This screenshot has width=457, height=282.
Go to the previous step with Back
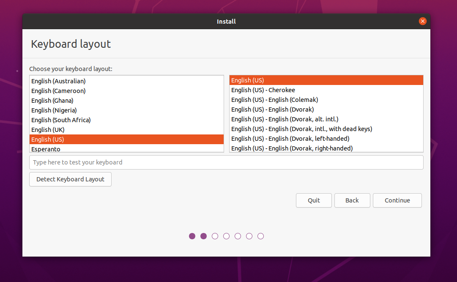[352, 200]
